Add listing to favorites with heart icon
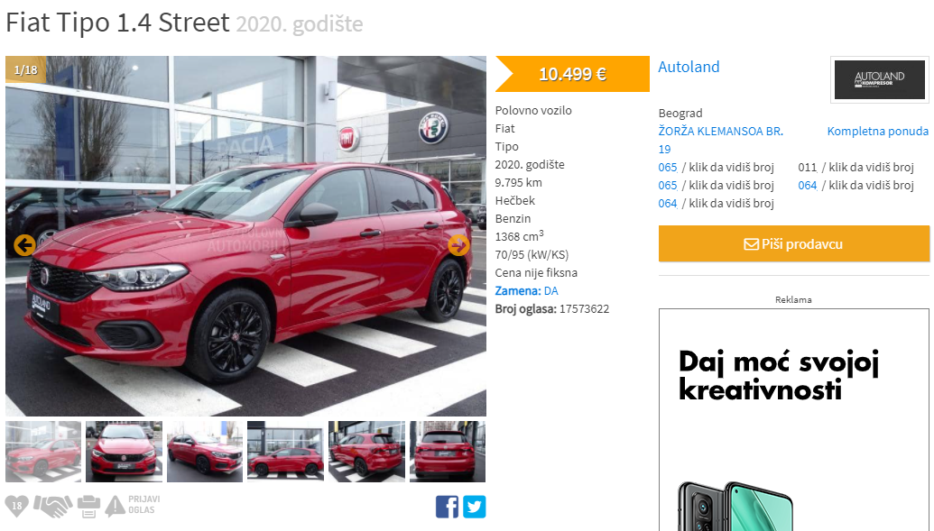This screenshot has height=531, width=934. coord(16,506)
